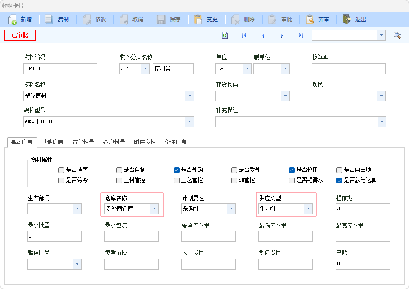Click the 退出 (Exit) door icon
Screen dimensions: 409x289
tap(347, 19)
